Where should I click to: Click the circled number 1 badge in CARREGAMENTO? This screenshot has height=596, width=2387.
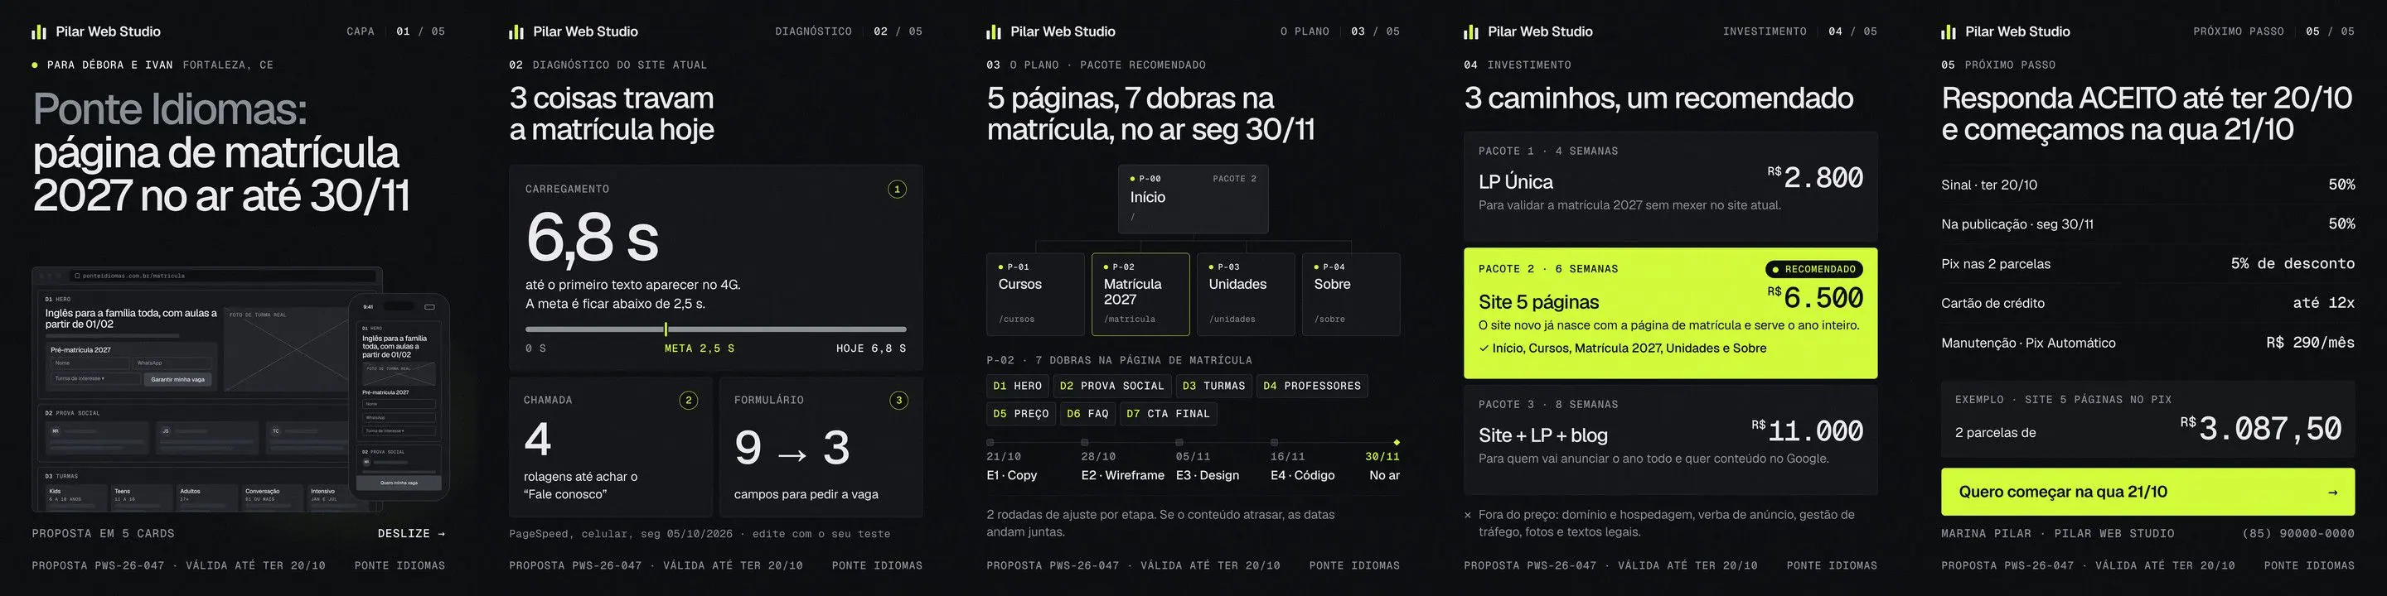tap(897, 190)
